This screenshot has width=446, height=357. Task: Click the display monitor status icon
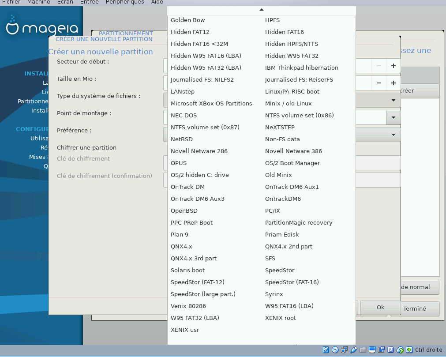(x=372, y=349)
